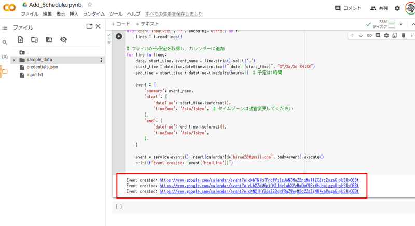This screenshot has height=226, width=415.
Task: Add a new code cell with + コード
Action: click(x=121, y=24)
